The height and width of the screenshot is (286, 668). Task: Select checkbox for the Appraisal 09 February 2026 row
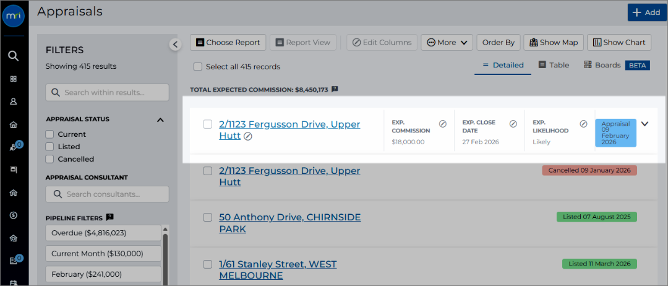point(207,124)
